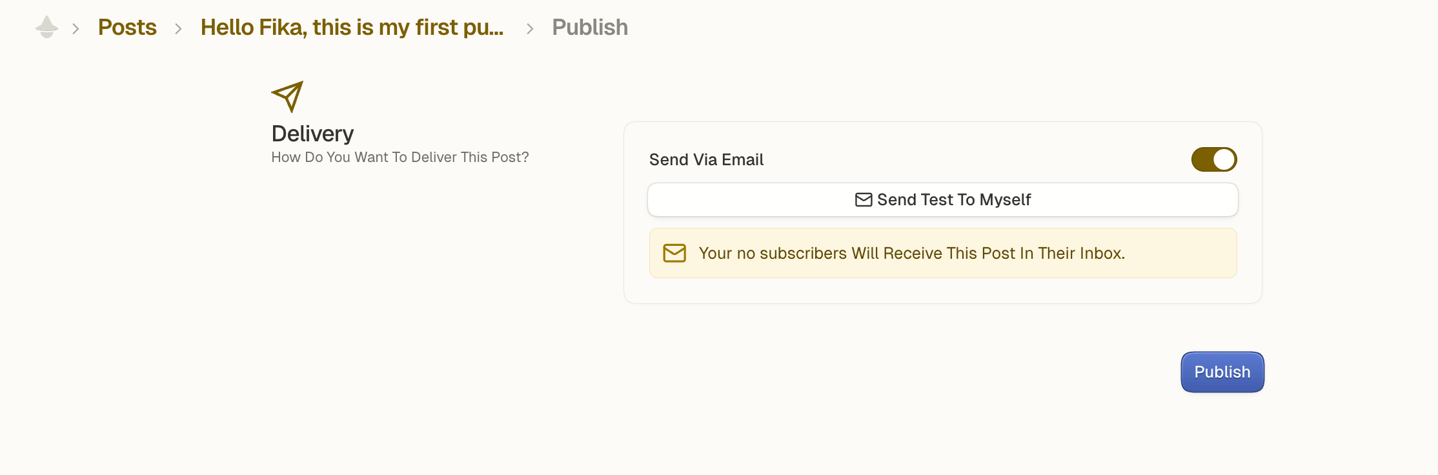Send Test To Myself
The width and height of the screenshot is (1438, 475).
pos(942,199)
